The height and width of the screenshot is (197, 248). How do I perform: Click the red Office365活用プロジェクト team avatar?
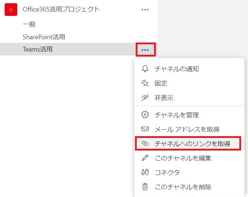pos(11,9)
